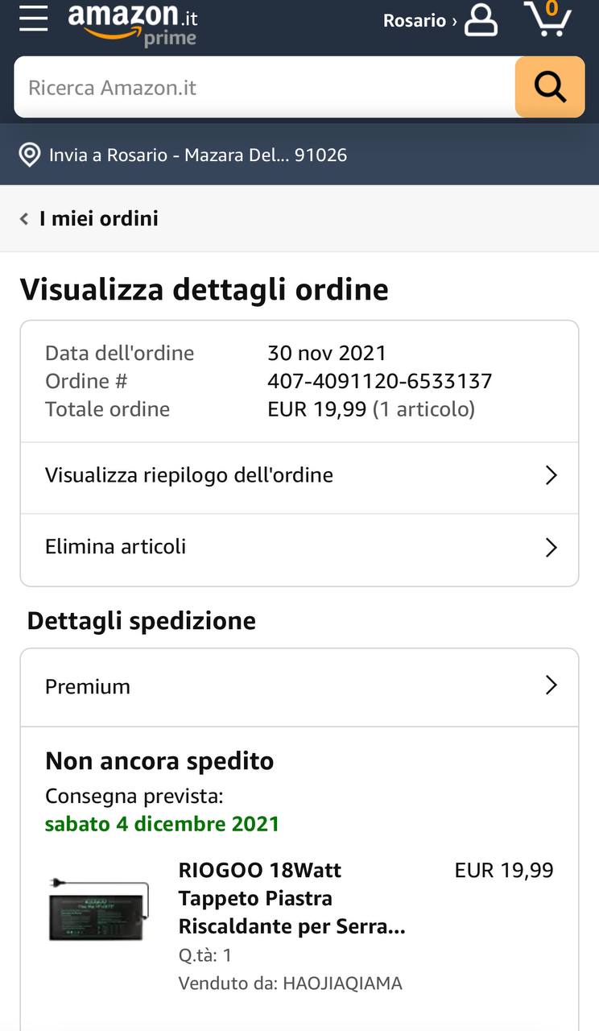Click the back chevron beside I miei ordini

pyautogui.click(x=24, y=218)
